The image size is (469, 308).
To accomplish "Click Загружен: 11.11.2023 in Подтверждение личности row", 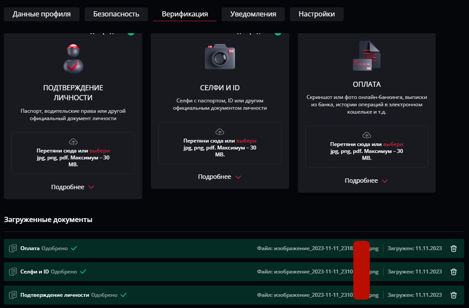I will pyautogui.click(x=415, y=295).
